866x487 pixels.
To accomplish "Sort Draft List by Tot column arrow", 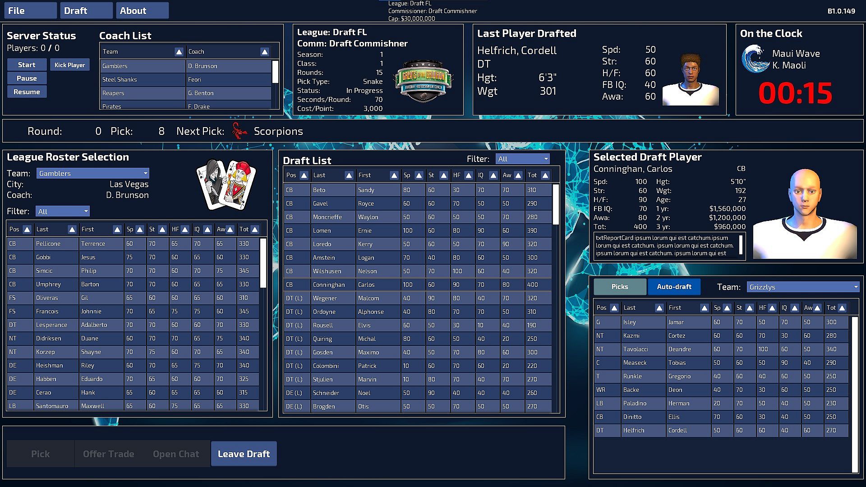I will (x=545, y=175).
